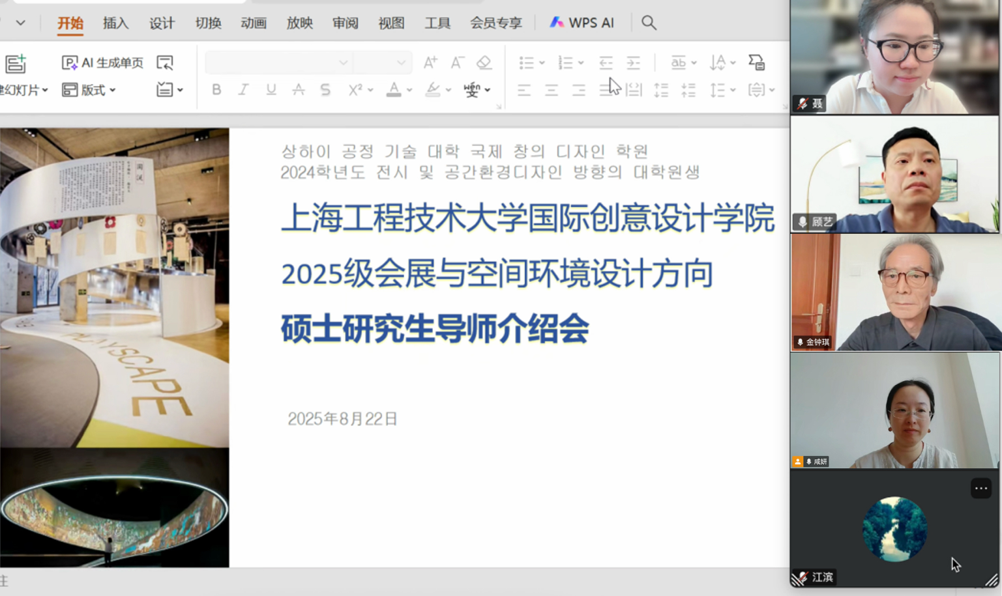
Task: Click the clear formatting eraser icon
Action: tap(484, 63)
